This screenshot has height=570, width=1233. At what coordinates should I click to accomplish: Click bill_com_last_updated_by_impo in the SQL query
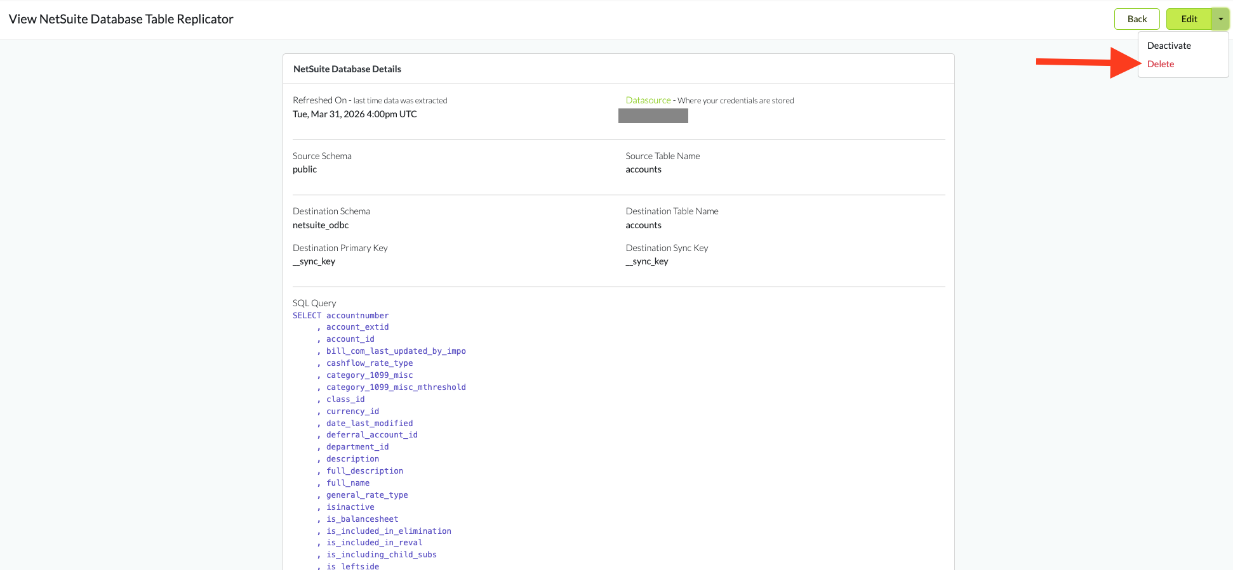point(396,351)
